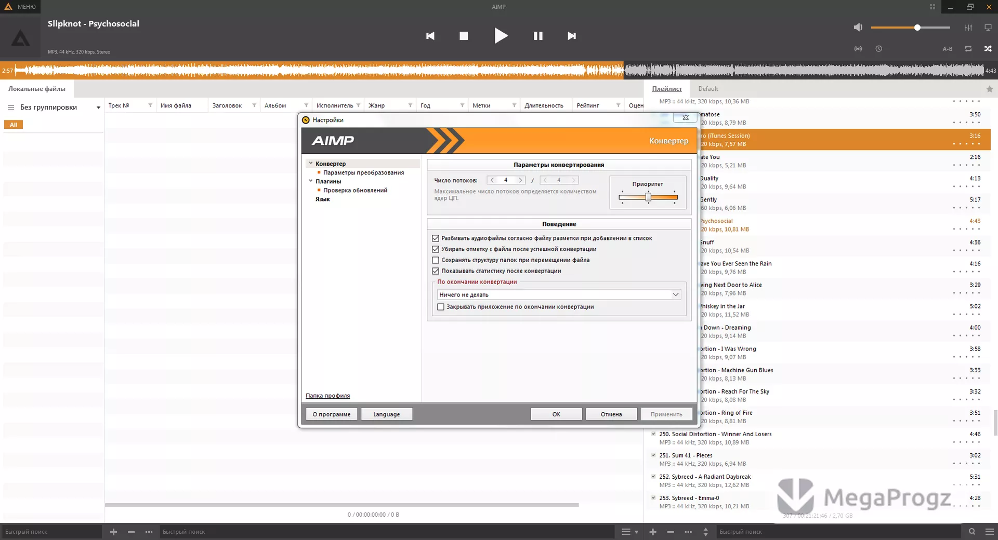Switch to the Default playlist tab

708,89
